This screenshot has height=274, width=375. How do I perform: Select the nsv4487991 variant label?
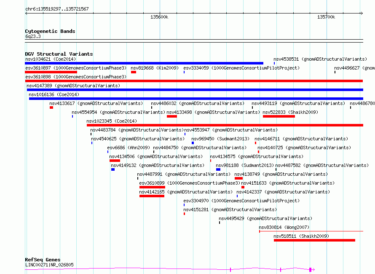tap(184, 174)
